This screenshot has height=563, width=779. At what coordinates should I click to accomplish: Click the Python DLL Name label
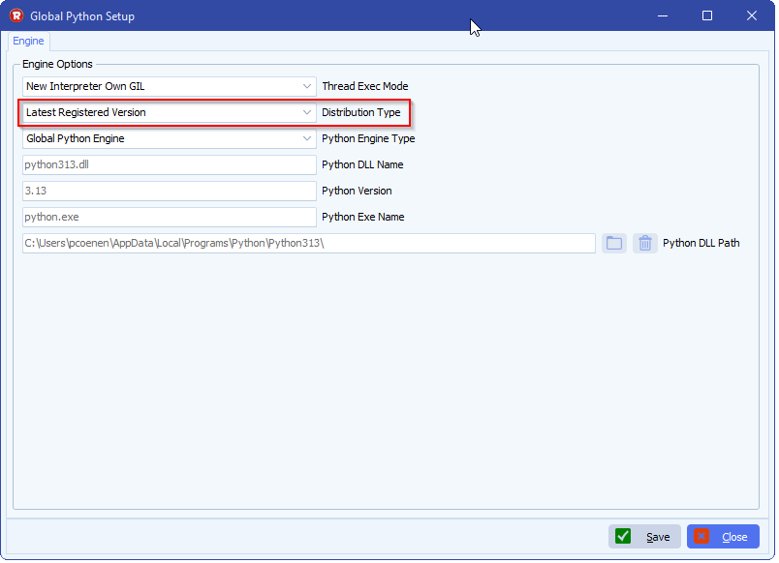(362, 164)
